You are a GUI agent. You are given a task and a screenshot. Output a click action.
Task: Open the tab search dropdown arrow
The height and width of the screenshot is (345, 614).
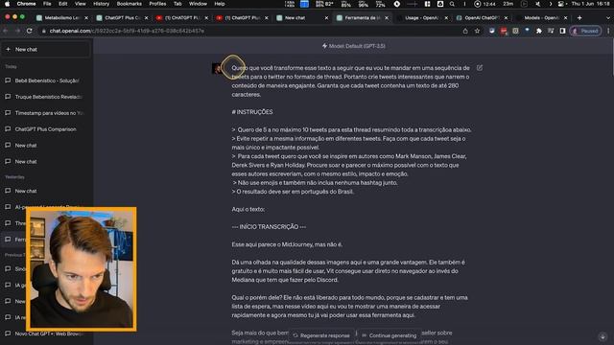coord(608,18)
